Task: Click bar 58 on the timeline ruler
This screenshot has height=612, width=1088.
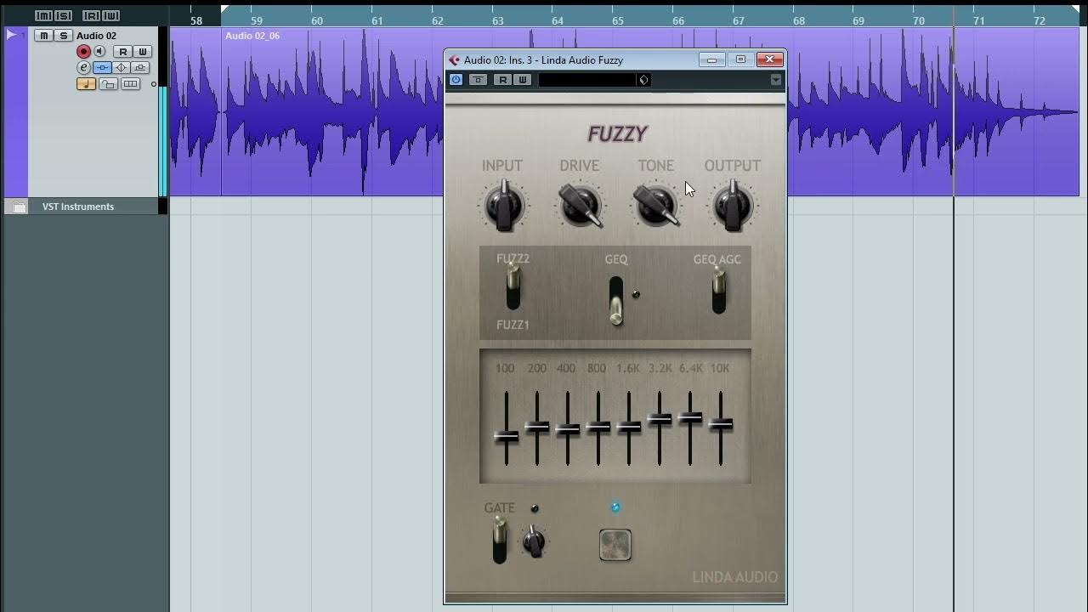Action: coord(196,20)
